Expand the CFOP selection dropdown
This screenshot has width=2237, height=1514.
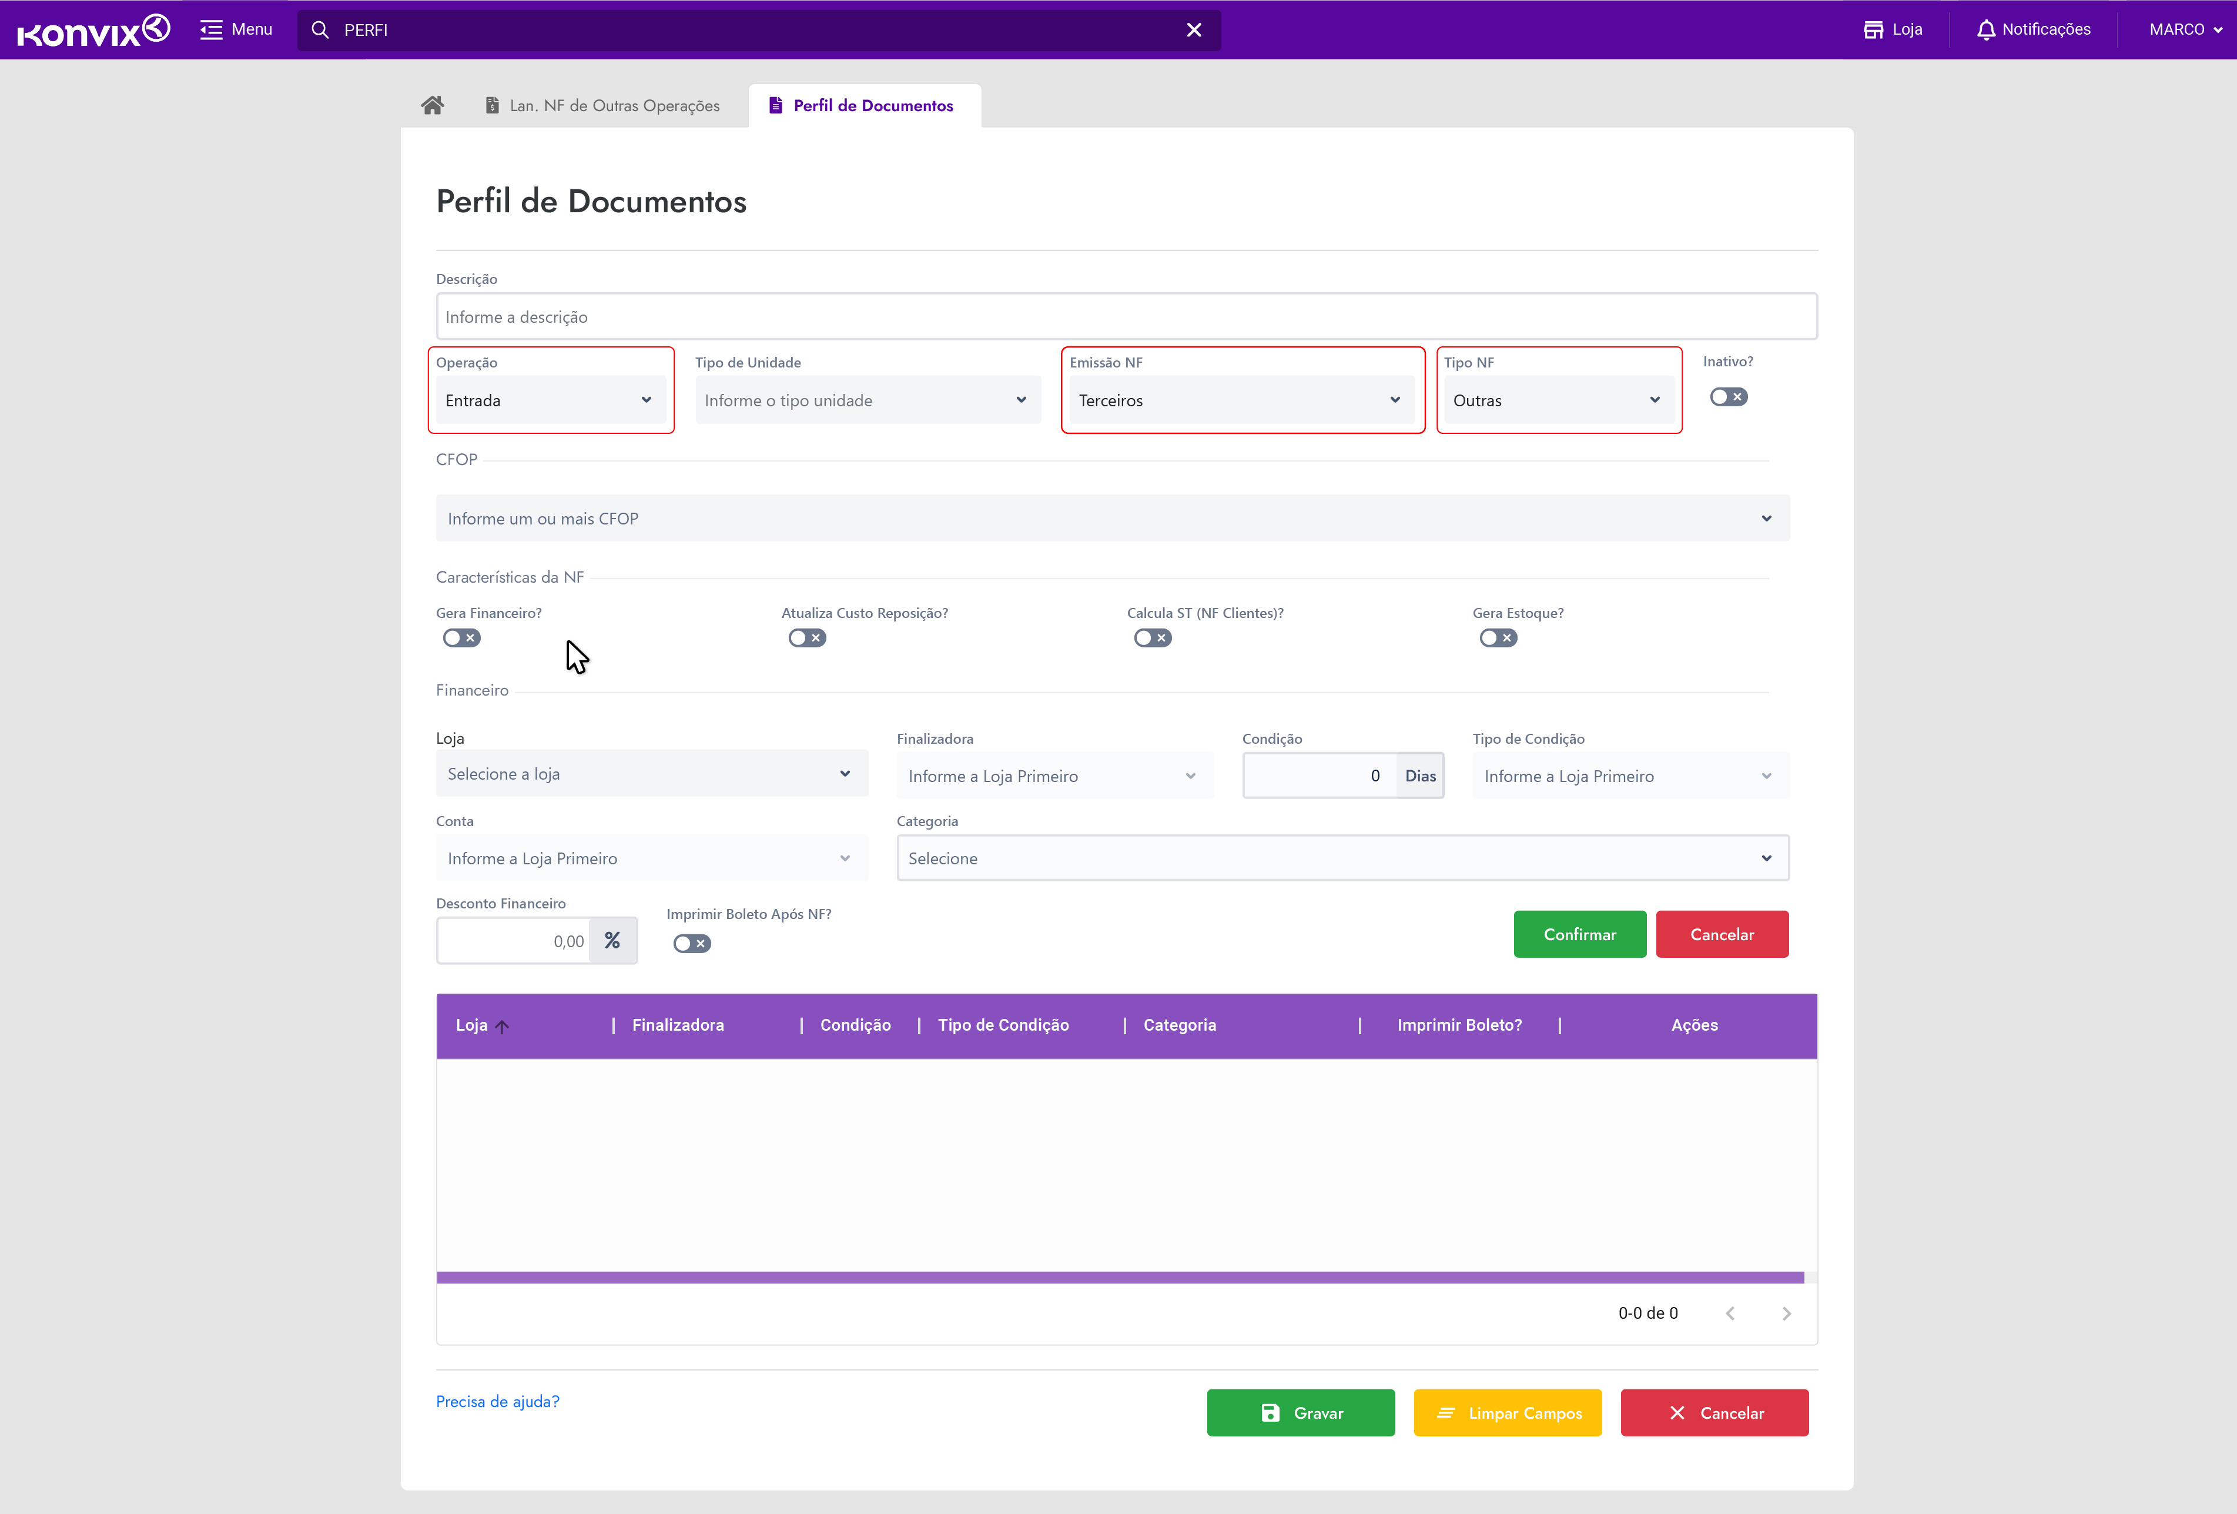tap(1112, 518)
